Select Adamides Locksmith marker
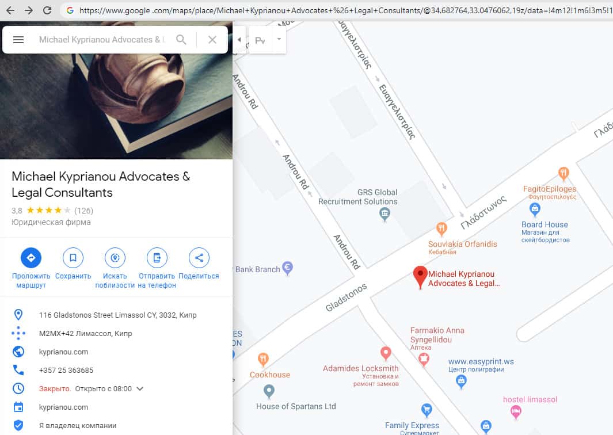The height and width of the screenshot is (435, 613). point(386,353)
